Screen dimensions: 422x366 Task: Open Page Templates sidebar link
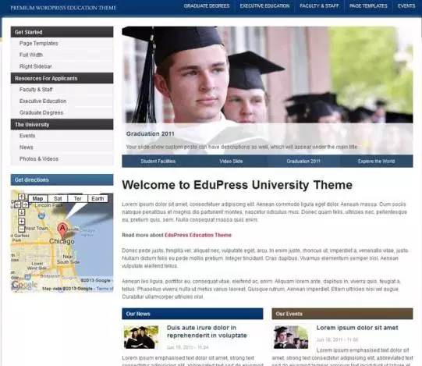[x=38, y=44]
